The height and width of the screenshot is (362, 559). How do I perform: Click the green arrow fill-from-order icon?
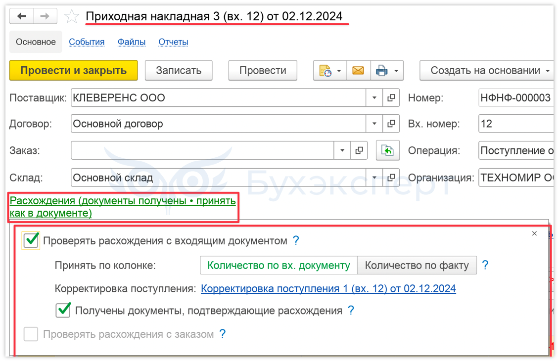coord(387,150)
